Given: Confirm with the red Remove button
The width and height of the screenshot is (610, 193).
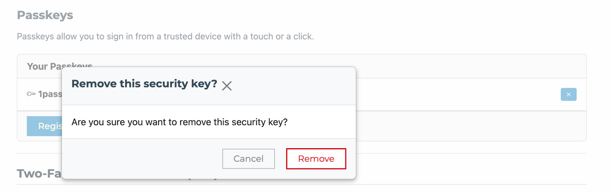Looking at the screenshot, I should point(316,159).
